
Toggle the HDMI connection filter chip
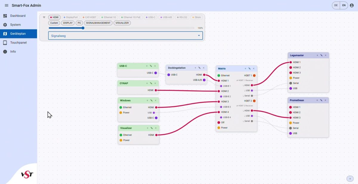(x=54, y=17)
